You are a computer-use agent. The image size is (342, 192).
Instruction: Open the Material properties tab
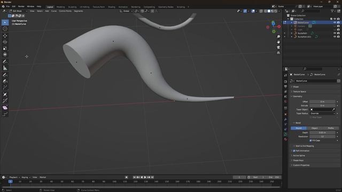tap(285, 139)
